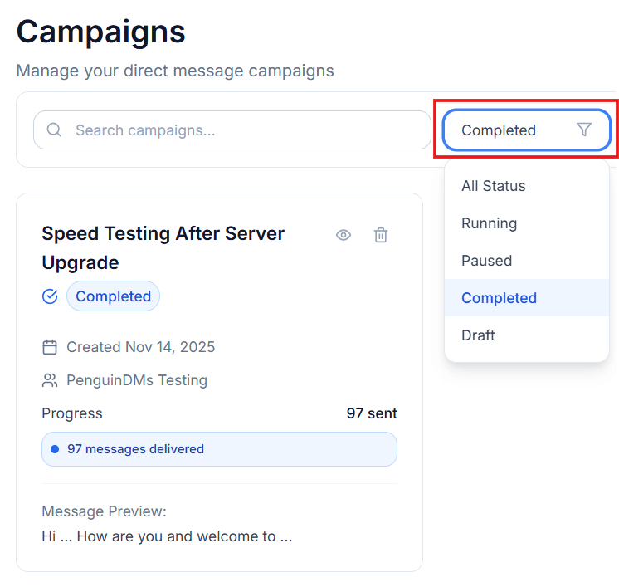Pick the highlighted Completed list option
The height and width of the screenshot is (587, 619).
click(x=500, y=298)
